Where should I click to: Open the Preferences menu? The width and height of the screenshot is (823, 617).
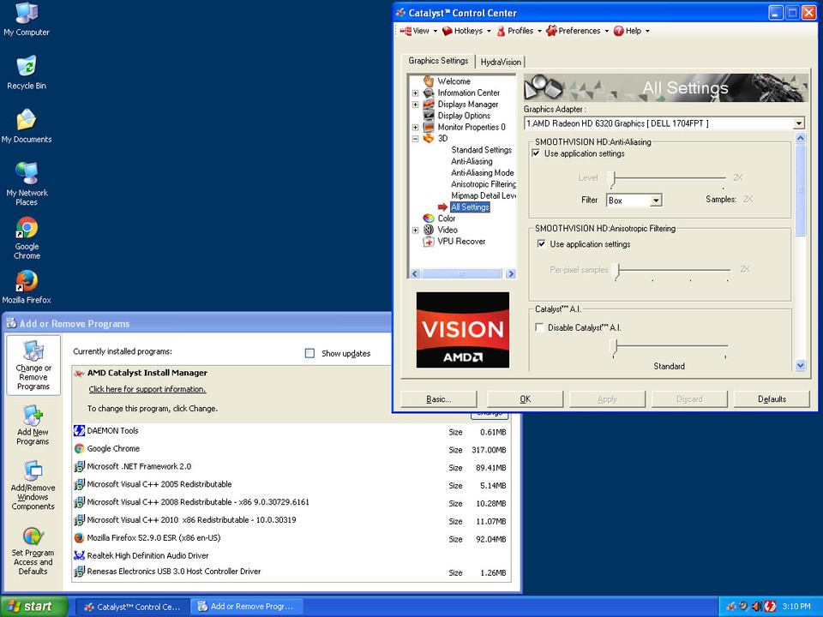pyautogui.click(x=579, y=31)
